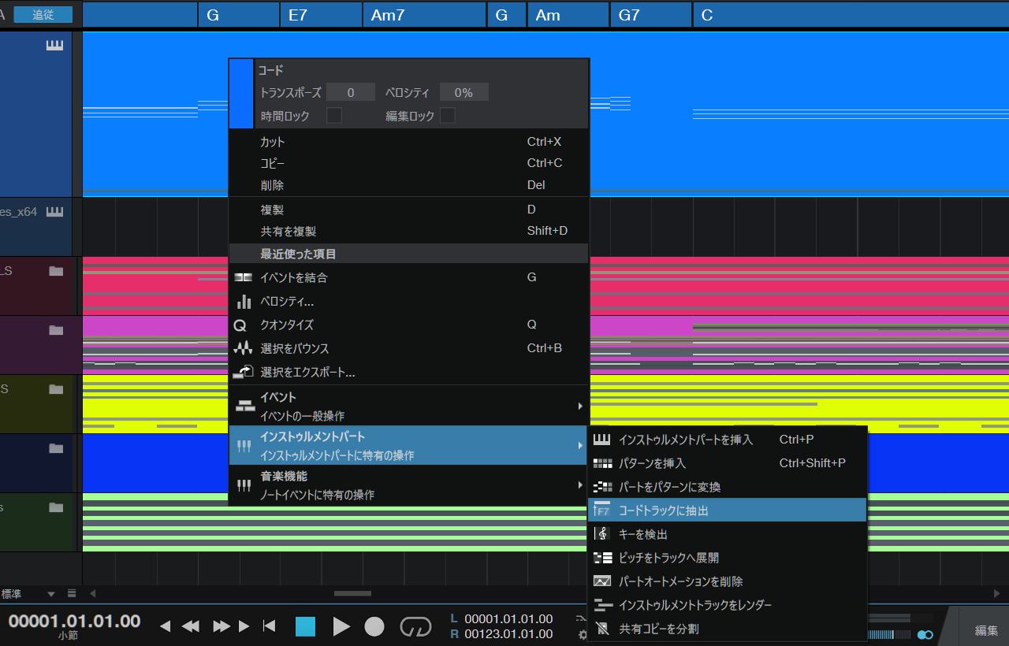Viewport: 1009px width, 646px height.
Task: Click the rewind button
Action: pos(190,626)
